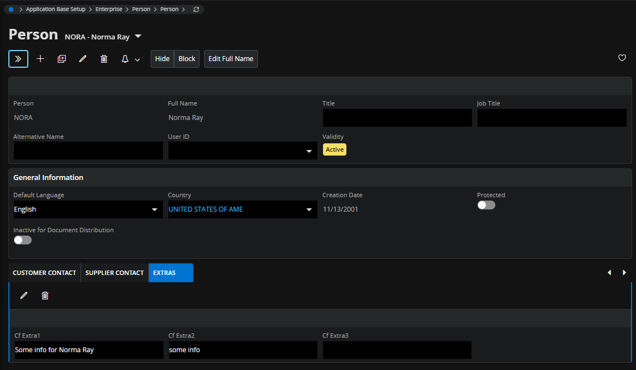Screen dimensions: 636x370
Task: Click the Active validity badge
Action: coord(334,149)
